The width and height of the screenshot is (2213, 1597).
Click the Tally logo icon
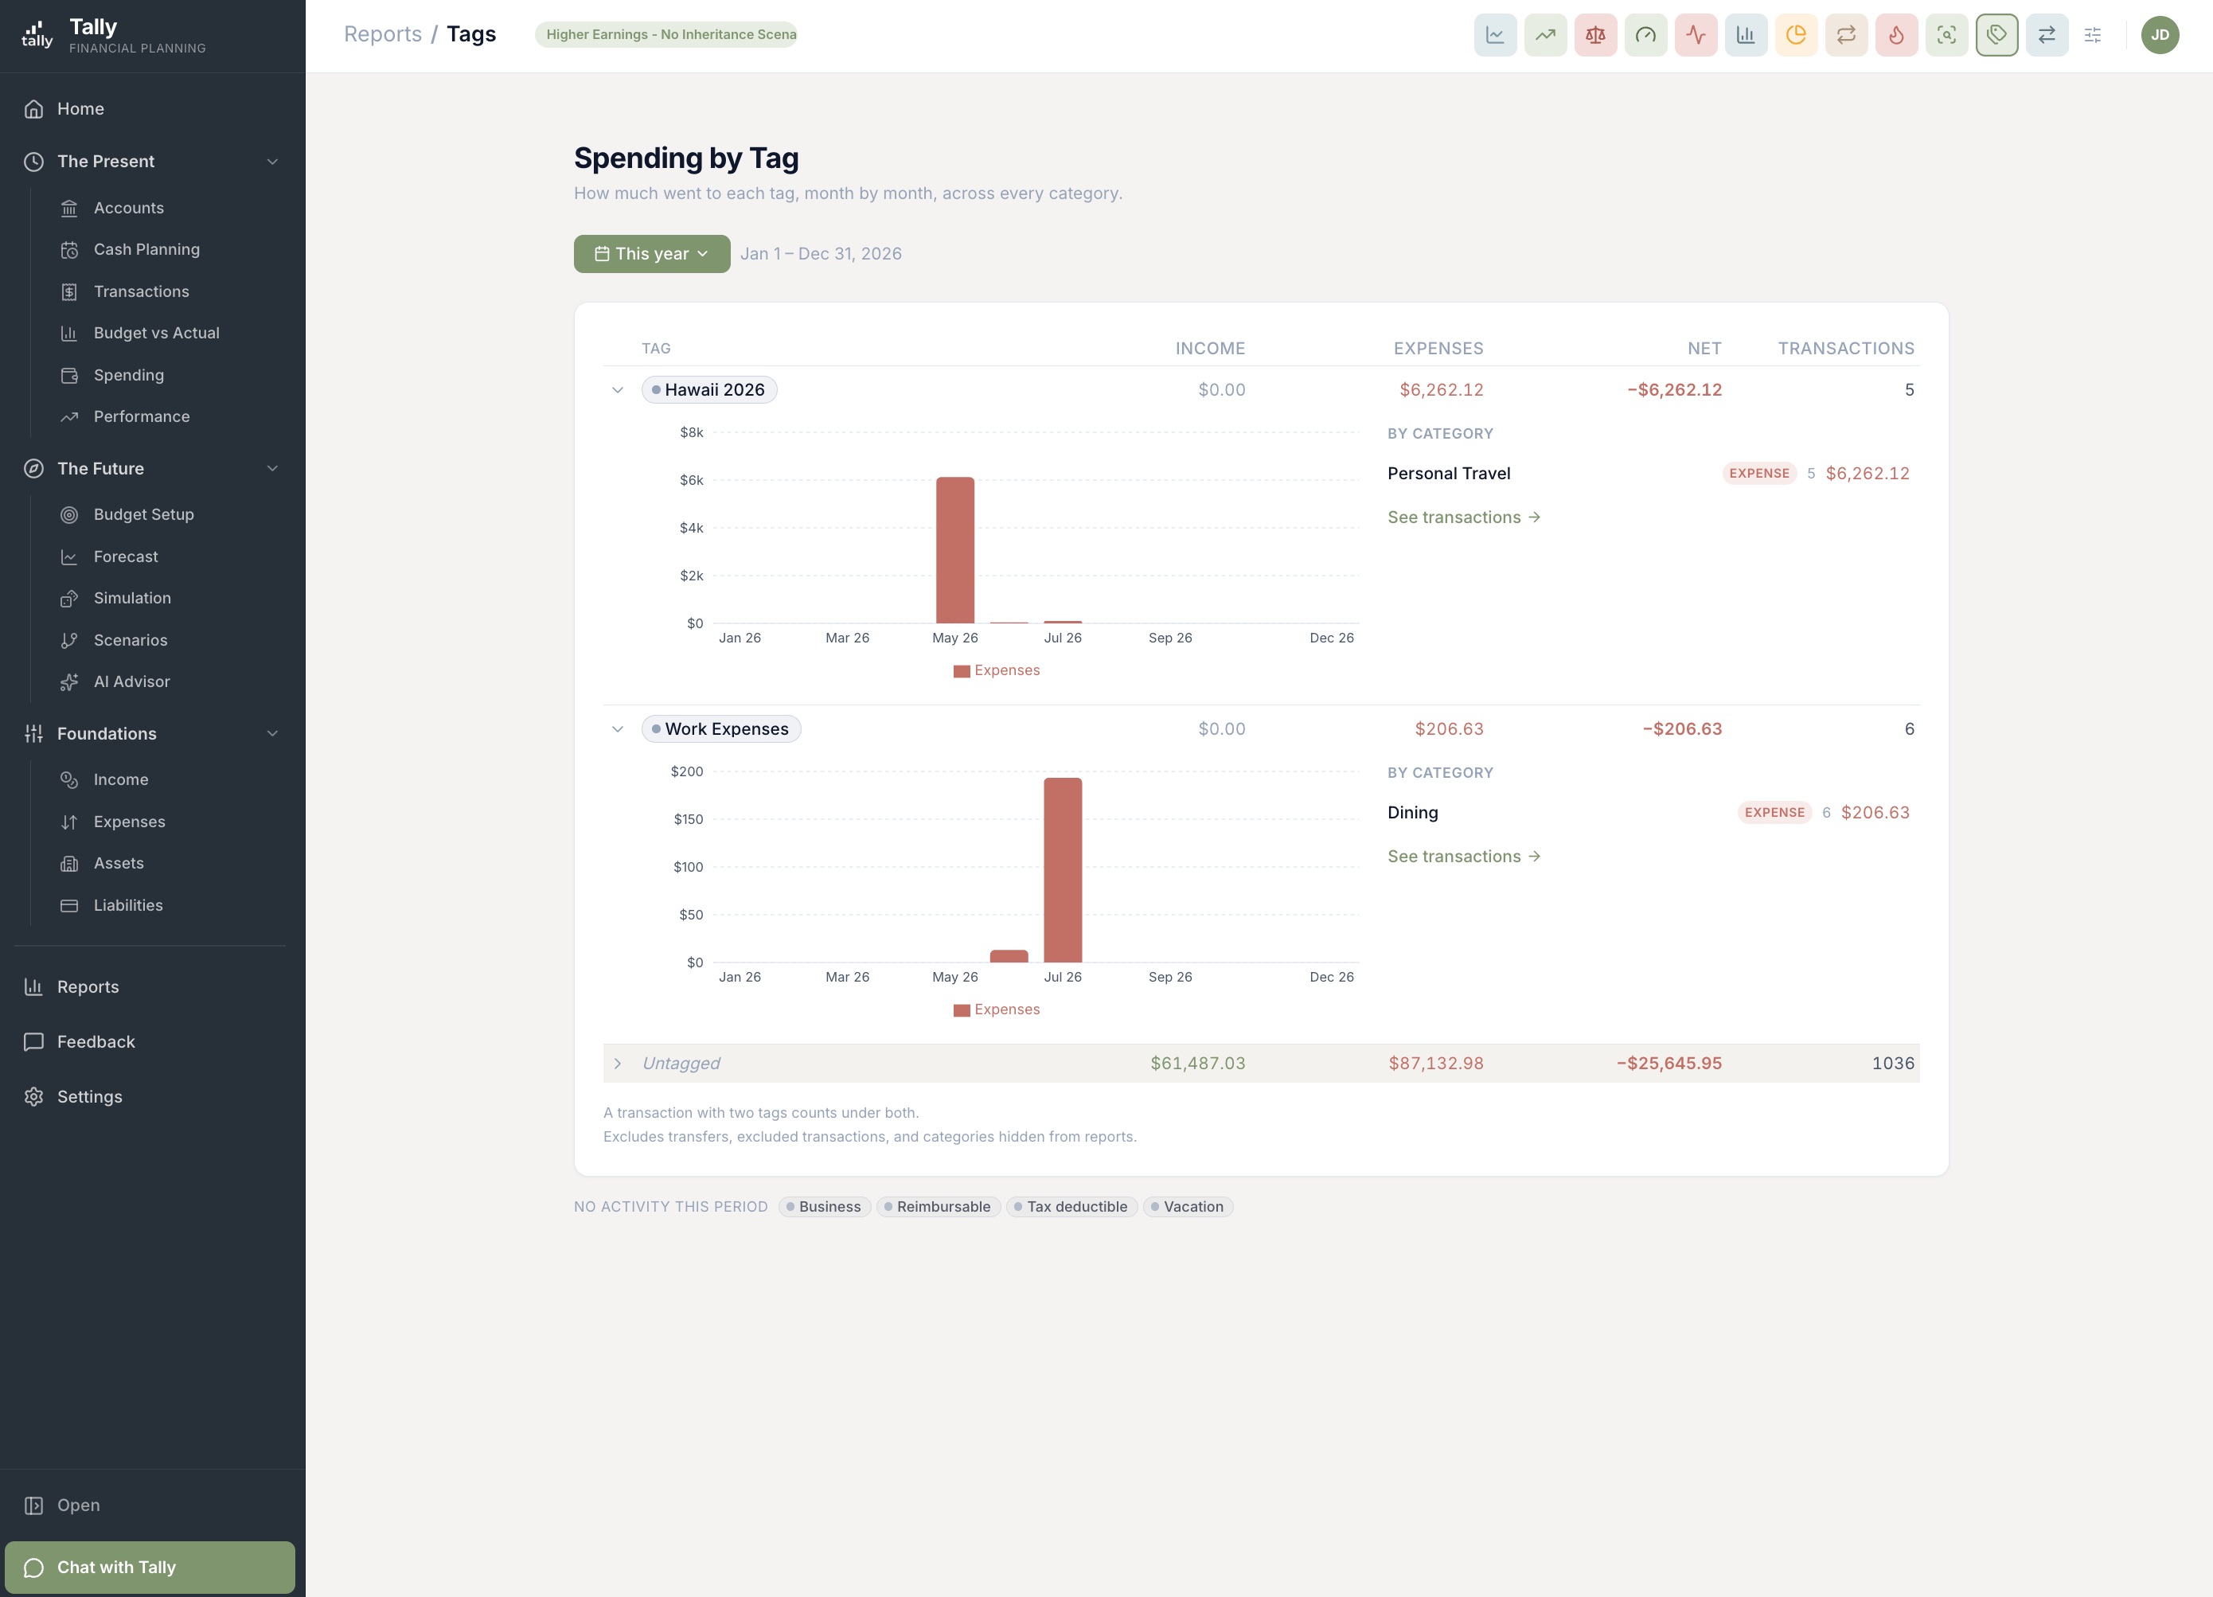click(37, 34)
